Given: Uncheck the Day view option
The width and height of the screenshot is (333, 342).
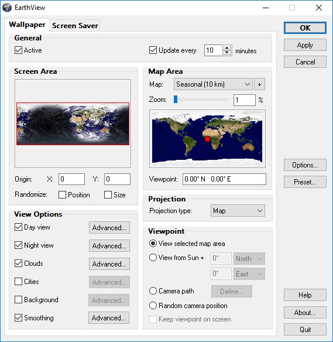Looking at the screenshot, I should 18,227.
